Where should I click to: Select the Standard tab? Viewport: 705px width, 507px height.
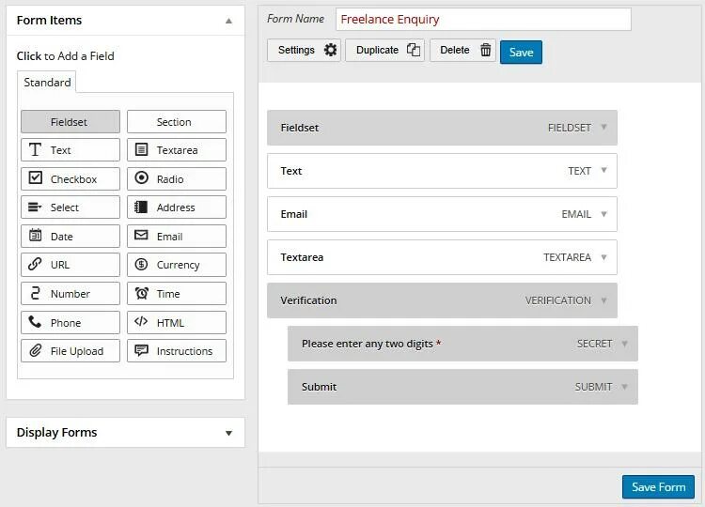point(47,83)
